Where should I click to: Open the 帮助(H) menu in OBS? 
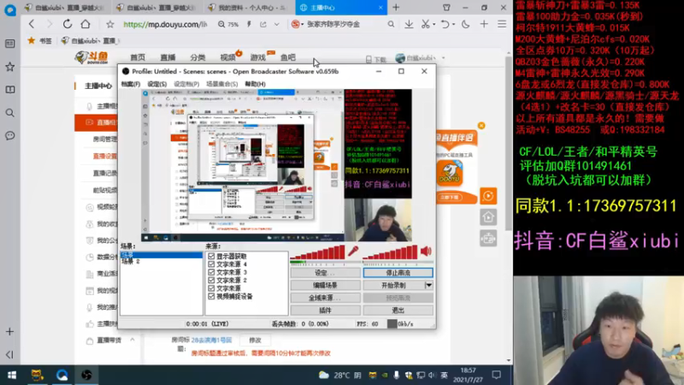click(255, 84)
